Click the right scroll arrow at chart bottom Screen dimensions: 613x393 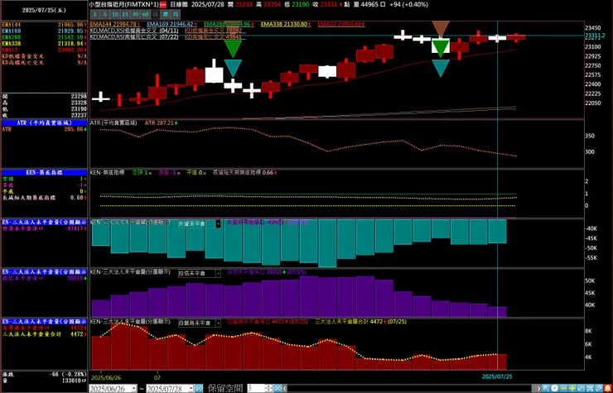[538, 388]
